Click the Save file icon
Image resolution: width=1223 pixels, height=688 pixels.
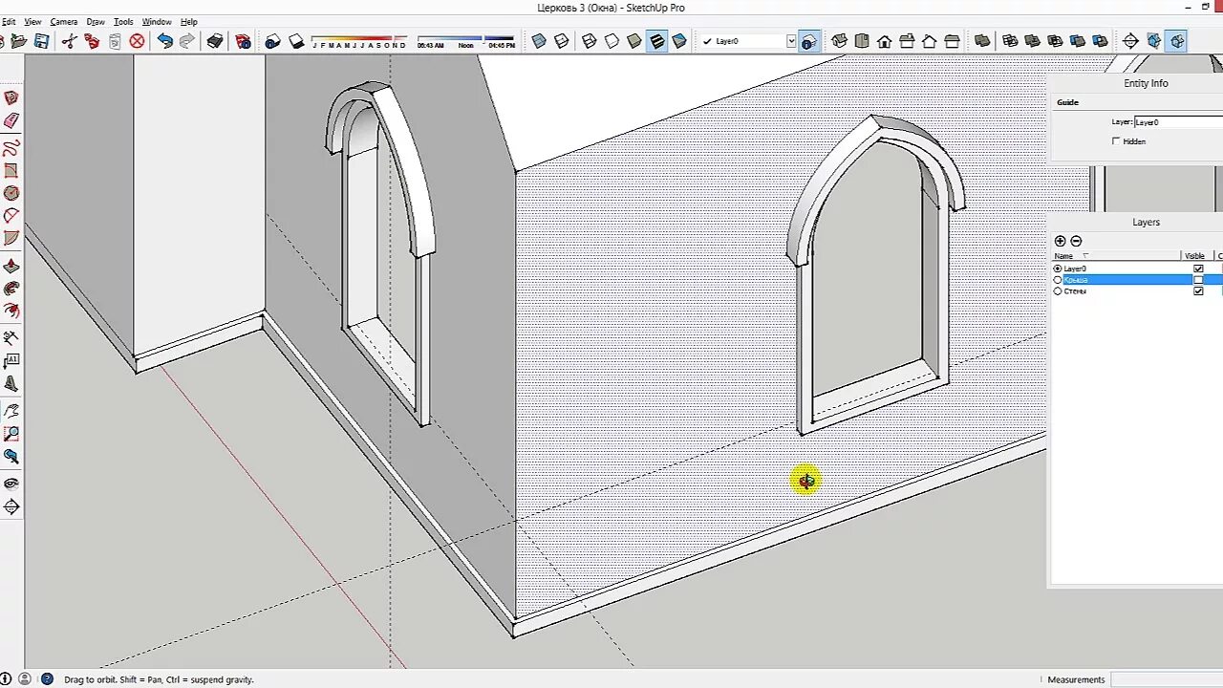pyautogui.click(x=41, y=41)
